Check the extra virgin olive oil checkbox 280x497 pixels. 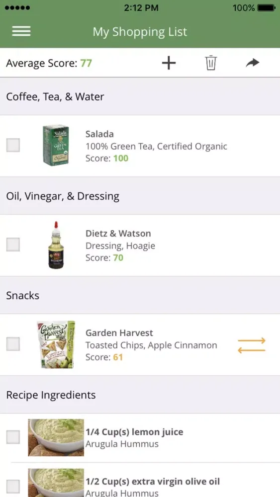click(x=13, y=487)
